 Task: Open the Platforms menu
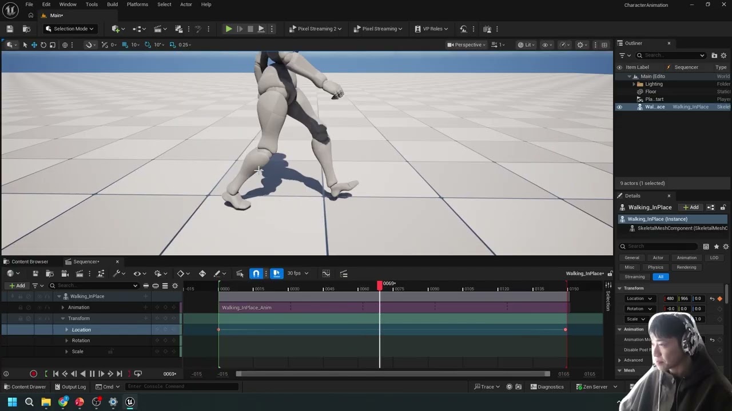pos(137,5)
